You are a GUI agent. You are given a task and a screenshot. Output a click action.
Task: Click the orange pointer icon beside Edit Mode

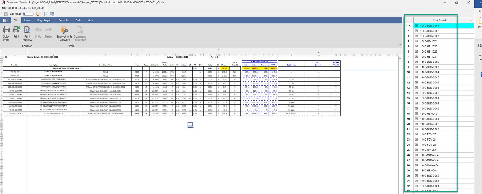38,14
